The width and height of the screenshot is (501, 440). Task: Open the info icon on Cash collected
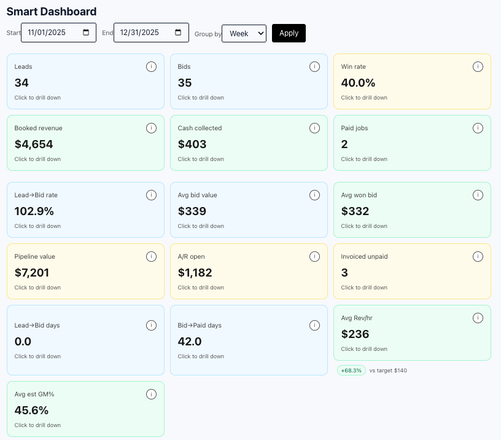[314, 128]
